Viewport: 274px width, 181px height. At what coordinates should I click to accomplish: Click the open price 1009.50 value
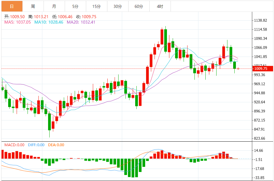pos(17,17)
